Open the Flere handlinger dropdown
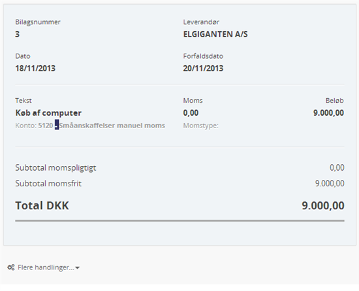 (x=44, y=267)
